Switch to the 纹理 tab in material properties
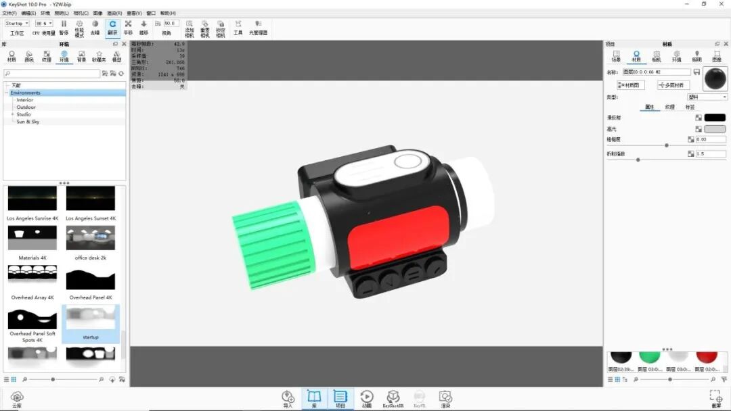The height and width of the screenshot is (411, 731). pos(669,107)
